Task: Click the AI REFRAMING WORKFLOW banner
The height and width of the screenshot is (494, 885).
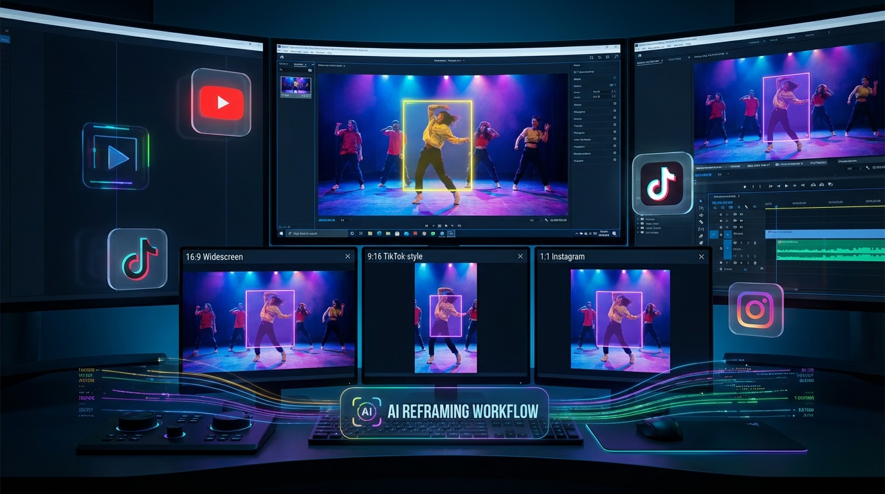Action: [444, 412]
